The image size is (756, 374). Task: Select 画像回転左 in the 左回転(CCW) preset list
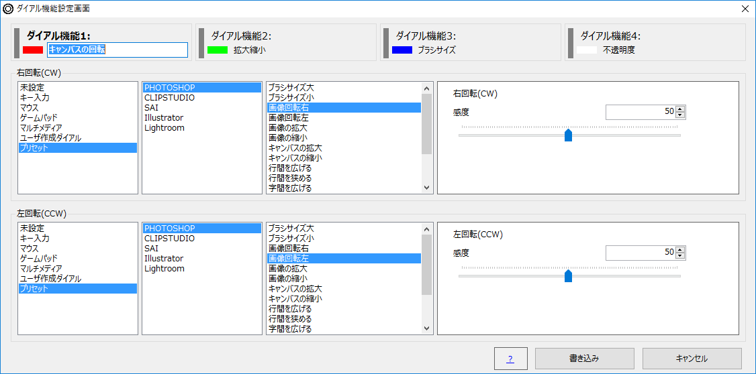[344, 259]
